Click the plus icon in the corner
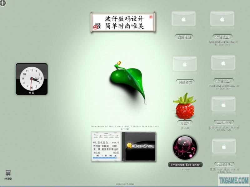This screenshot has height=187, width=250. point(2,3)
